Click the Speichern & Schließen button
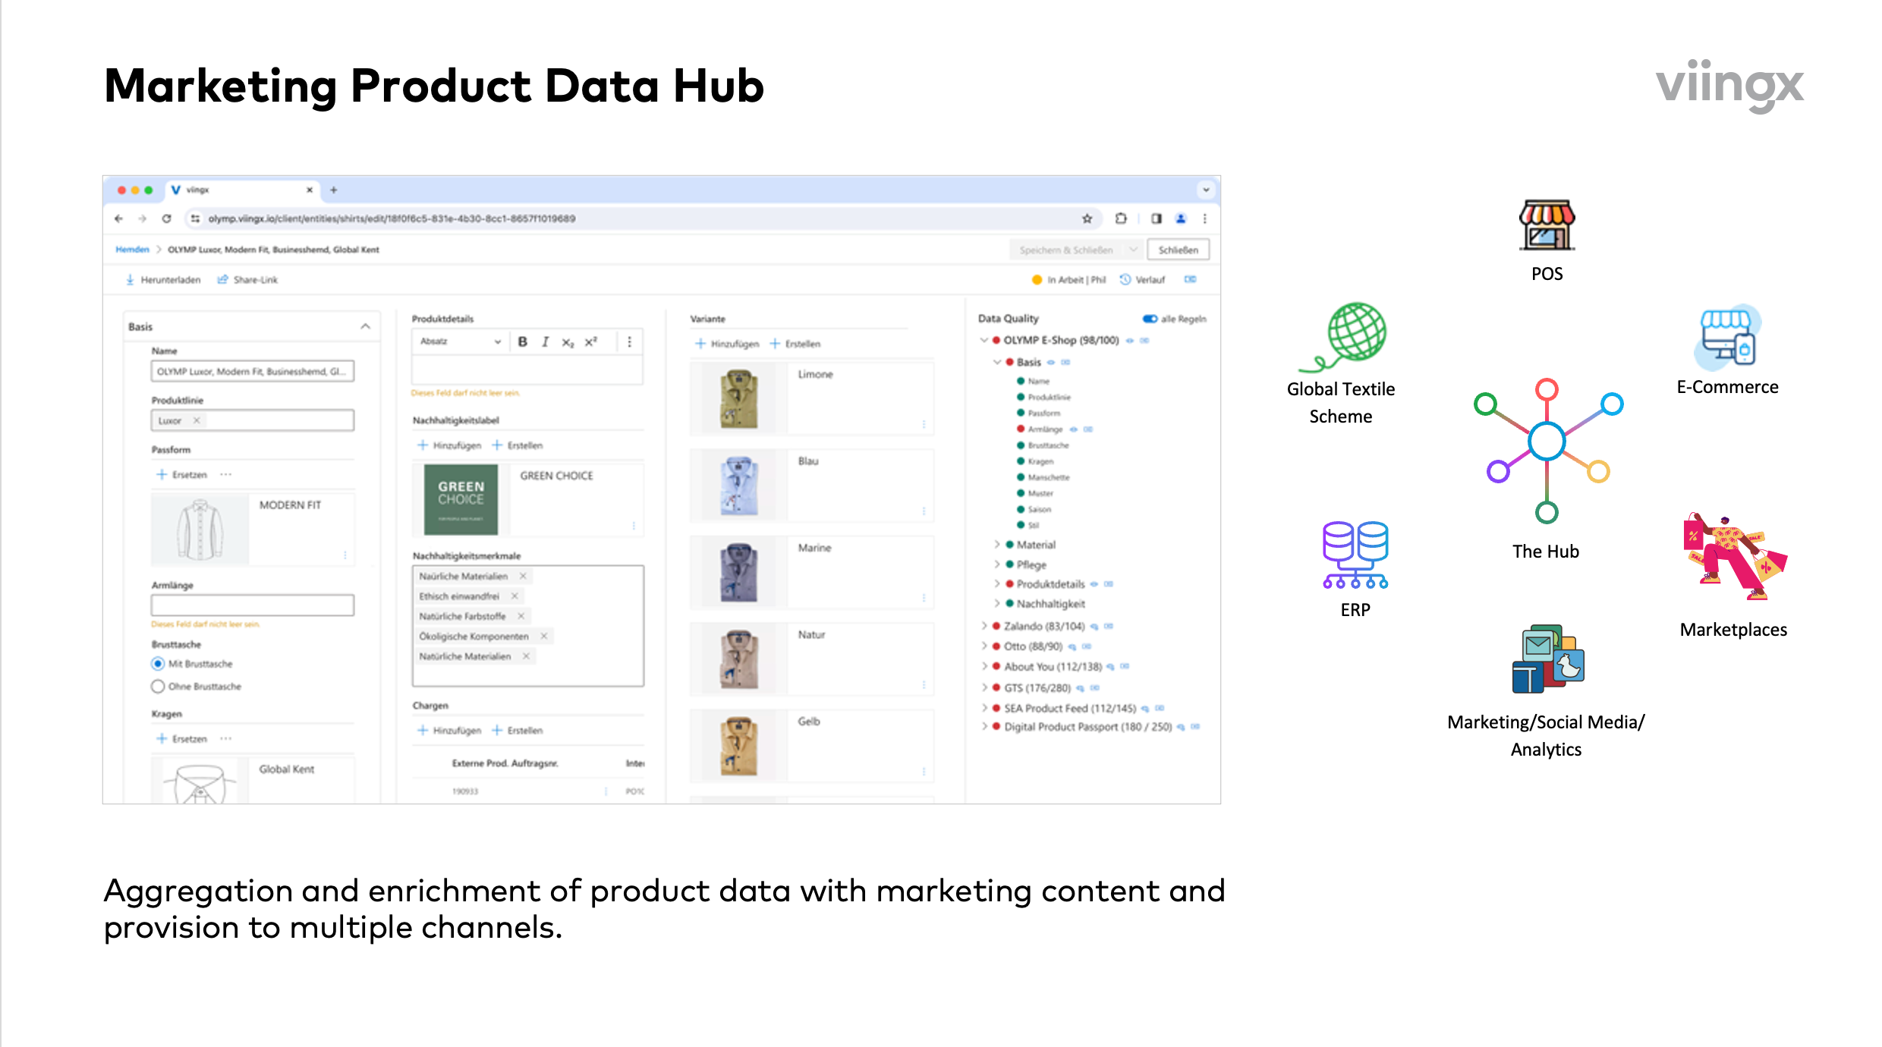 click(x=1066, y=250)
